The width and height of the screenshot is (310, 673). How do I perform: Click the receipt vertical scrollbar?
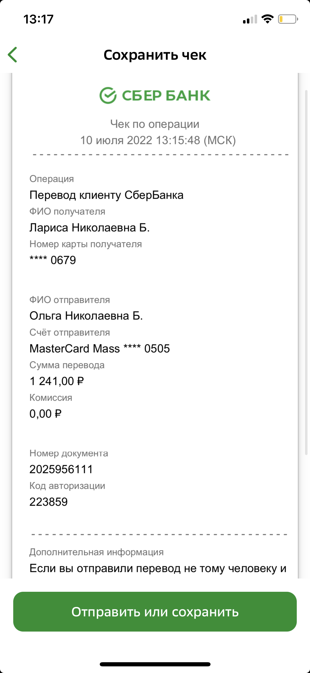coord(306,272)
